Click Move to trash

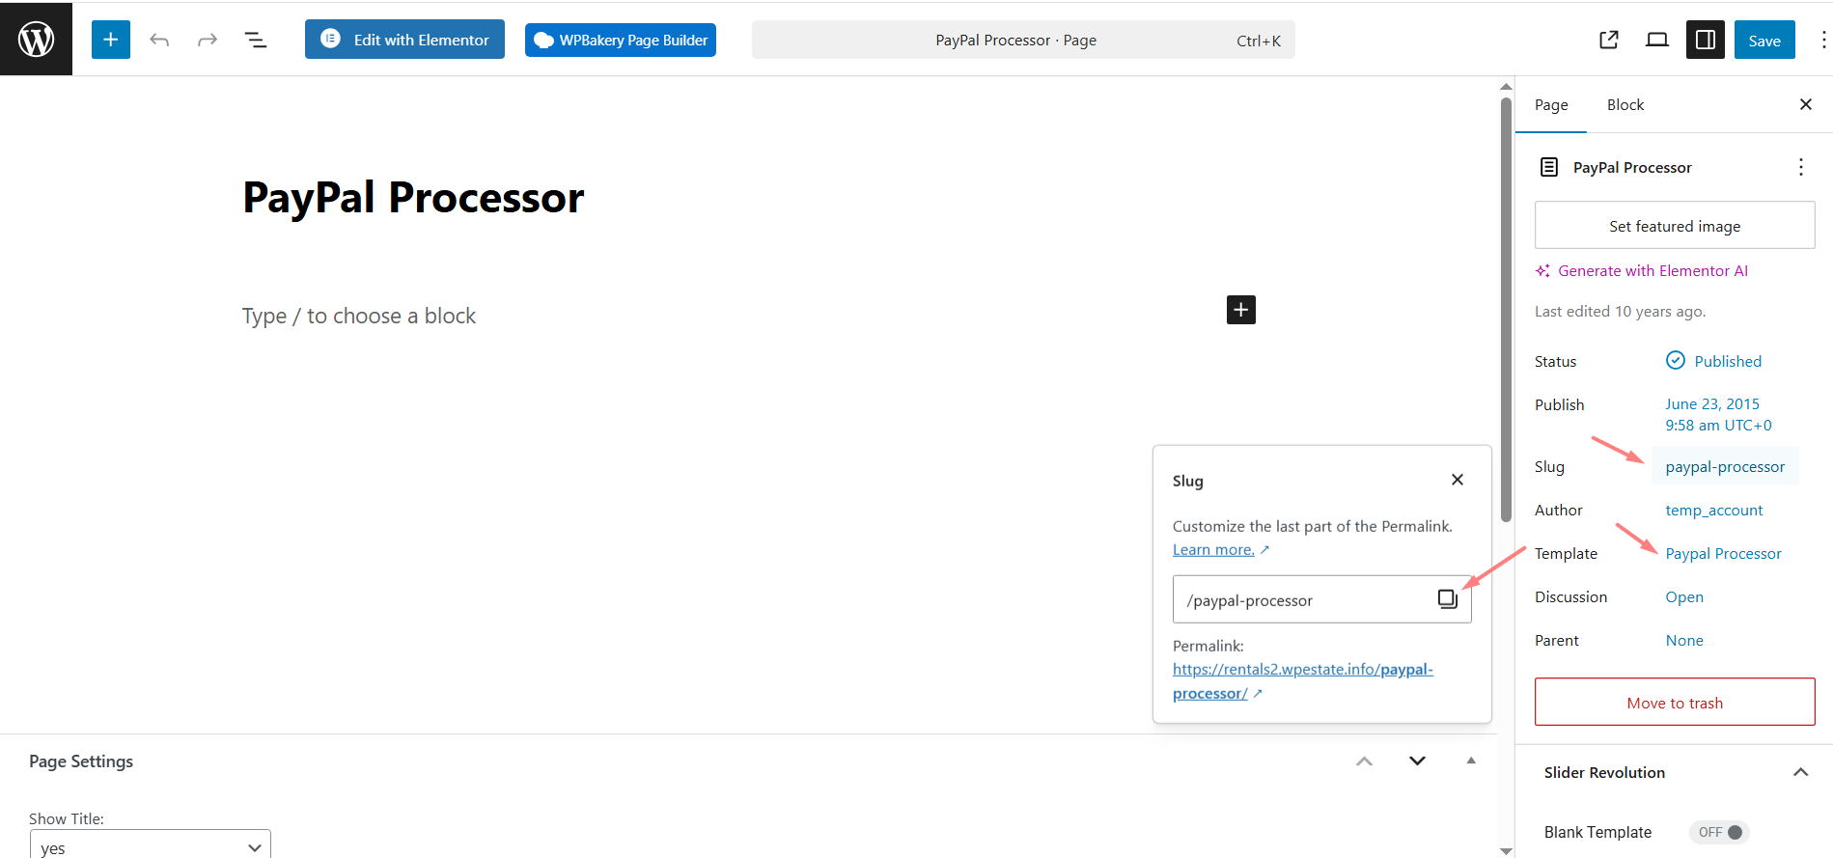click(x=1675, y=702)
